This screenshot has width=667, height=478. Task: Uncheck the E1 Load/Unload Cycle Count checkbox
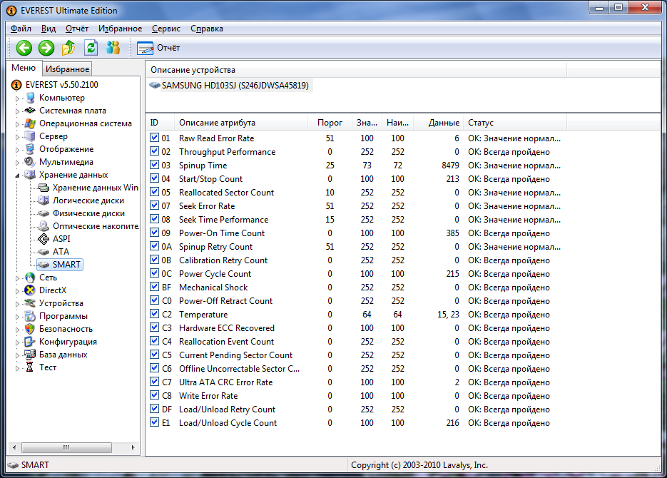tap(154, 422)
